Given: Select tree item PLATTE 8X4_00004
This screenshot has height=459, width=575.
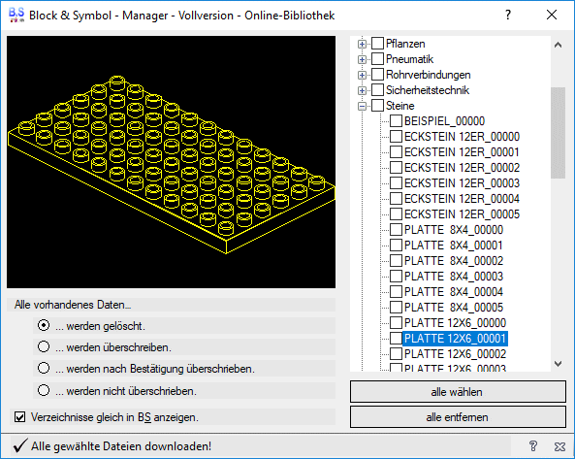Looking at the screenshot, I should 454,292.
